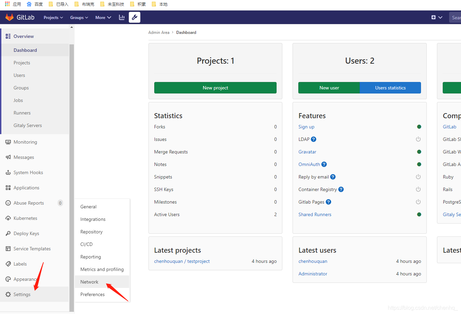Image resolution: width=461 pixels, height=314 pixels.
Task: Click the Sign up green status dot
Action: tap(419, 127)
